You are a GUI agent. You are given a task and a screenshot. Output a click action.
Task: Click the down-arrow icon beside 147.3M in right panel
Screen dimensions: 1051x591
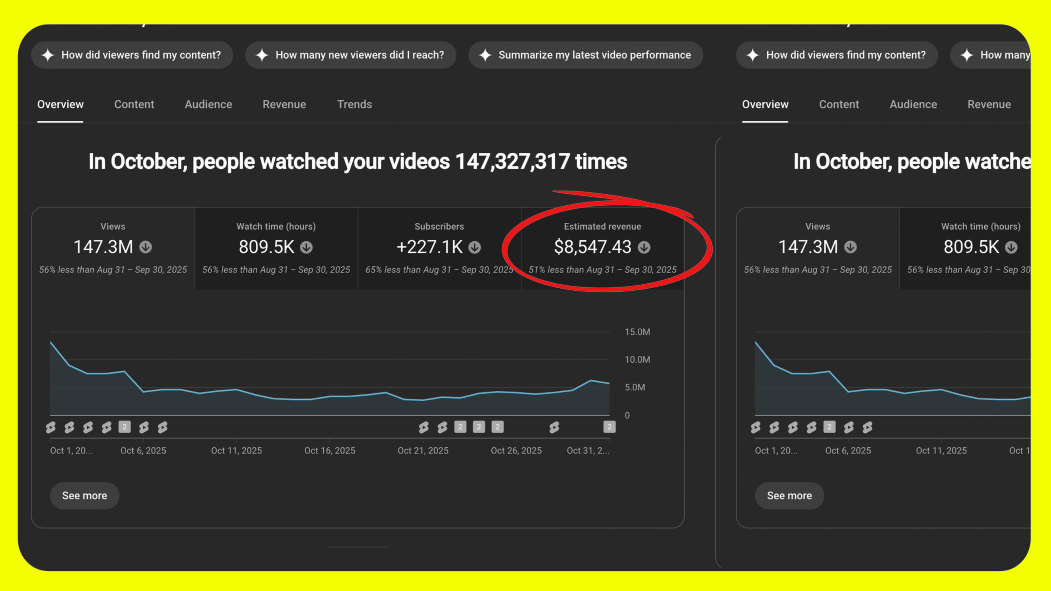850,247
